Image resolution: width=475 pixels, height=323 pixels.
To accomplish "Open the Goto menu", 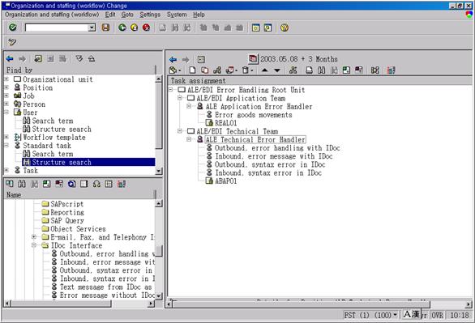I will point(127,15).
